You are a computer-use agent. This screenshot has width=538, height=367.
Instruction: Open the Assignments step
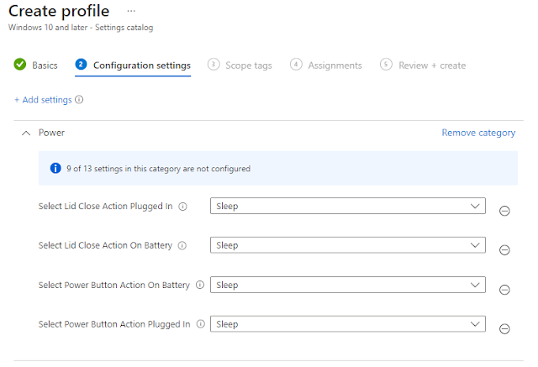326,66
